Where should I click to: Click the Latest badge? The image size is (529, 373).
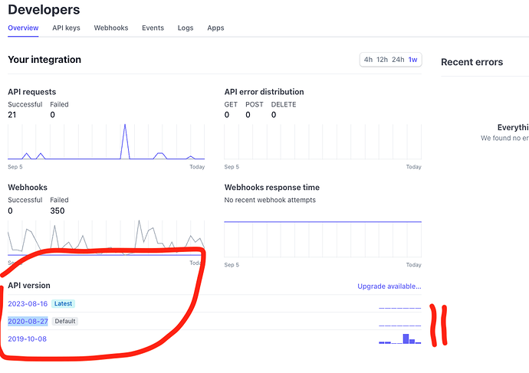pyautogui.click(x=63, y=303)
